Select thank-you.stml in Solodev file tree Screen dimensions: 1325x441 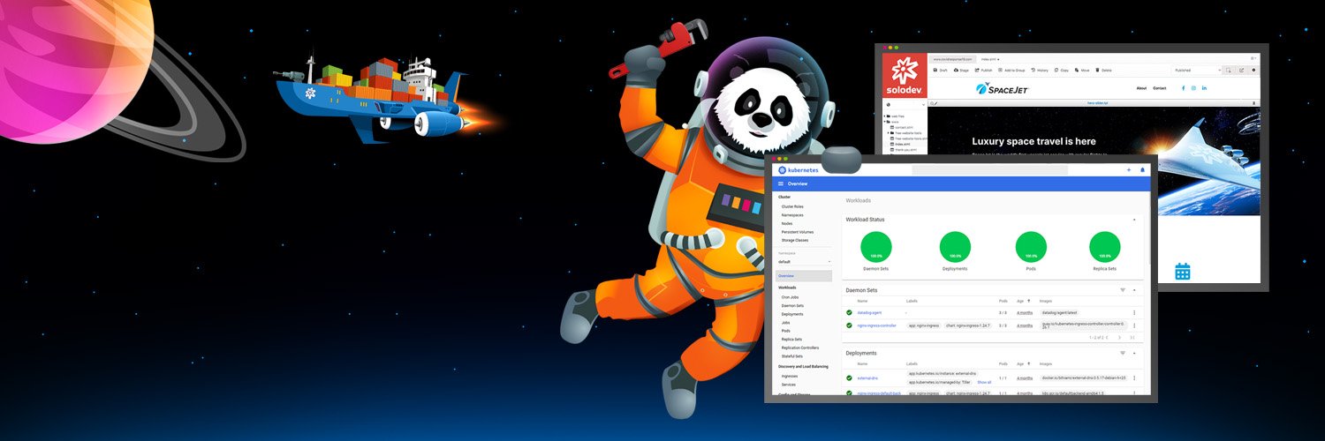(x=905, y=150)
